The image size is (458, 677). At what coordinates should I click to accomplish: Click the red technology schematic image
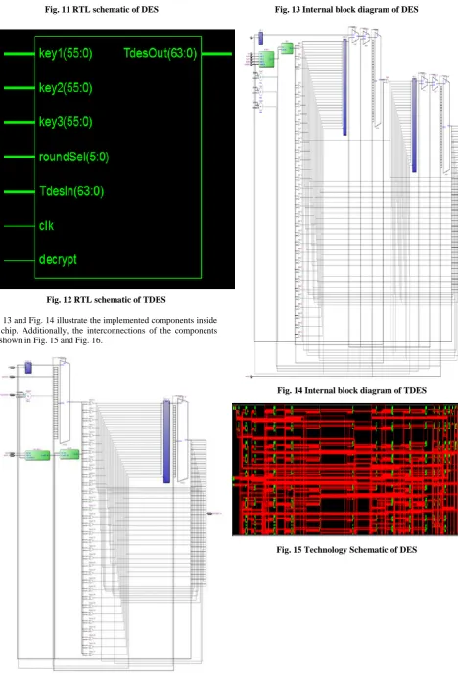pos(344,470)
